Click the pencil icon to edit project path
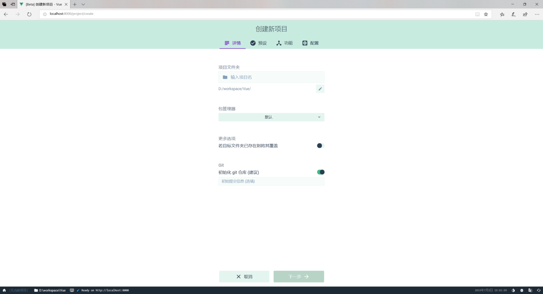Viewport: 543px width, 294px height. [320, 89]
